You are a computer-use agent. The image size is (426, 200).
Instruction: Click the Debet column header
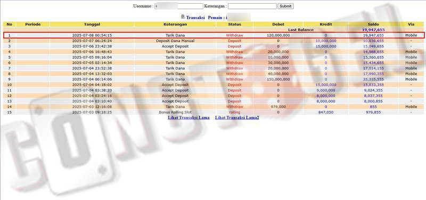[278, 24]
